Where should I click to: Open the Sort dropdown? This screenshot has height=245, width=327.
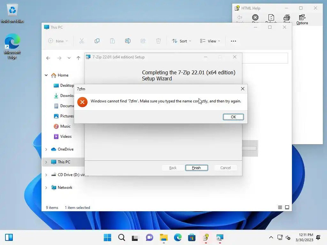(181, 41)
